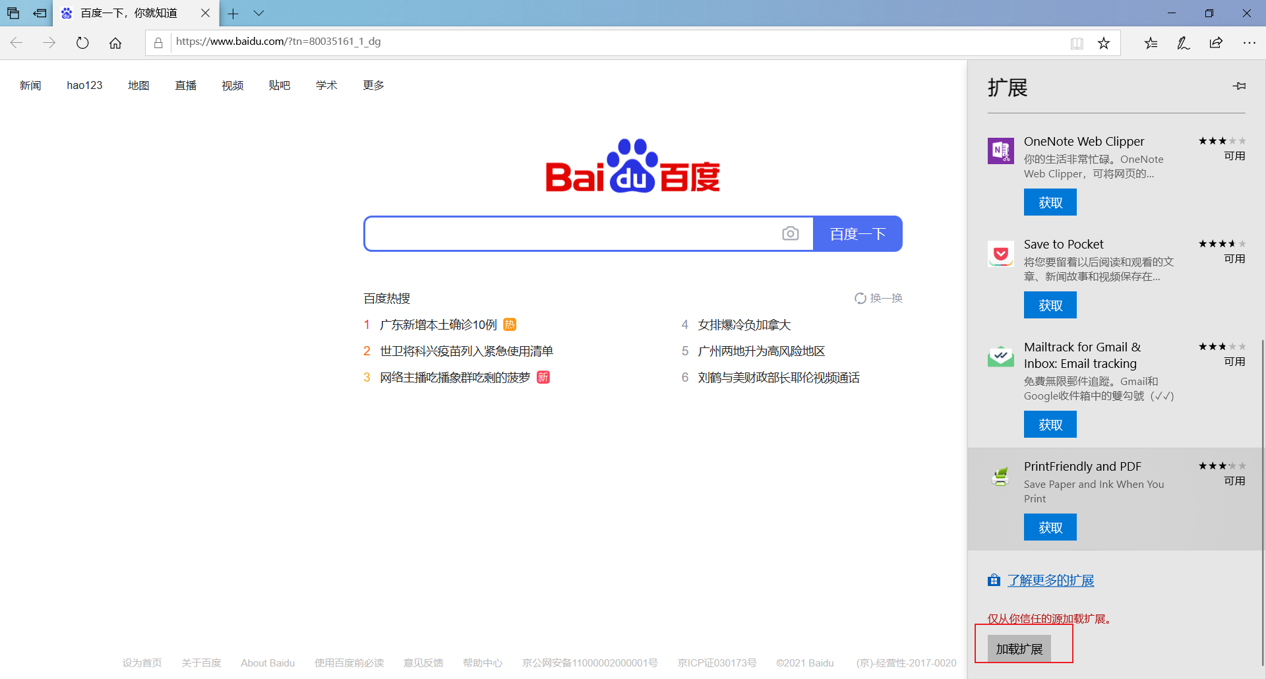This screenshot has height=679, width=1266.
Task: Open the 新闻 navigation link
Action: tap(30, 86)
